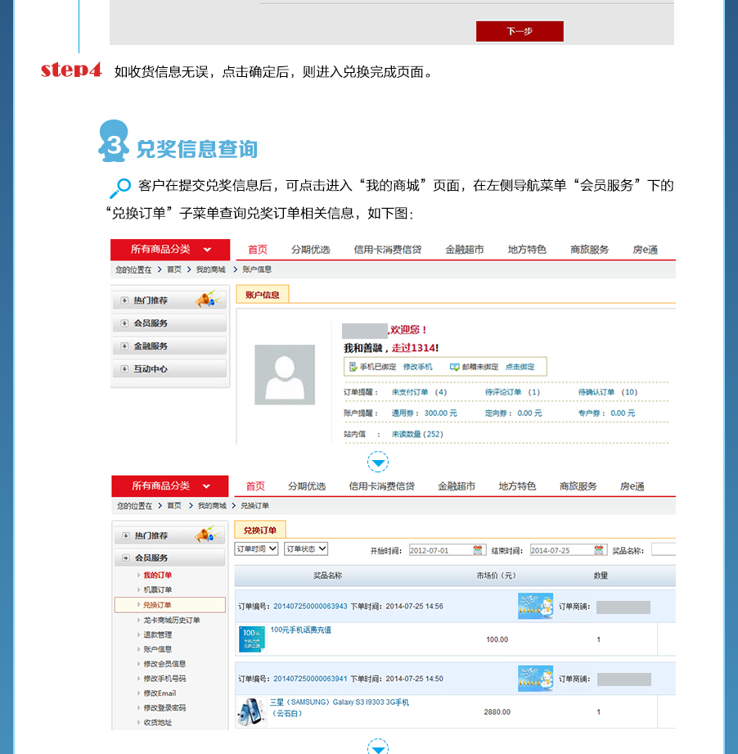The width and height of the screenshot is (738, 754).
Task: Click the blue magnifier icon beside the intro paragraph
Action: coord(119,188)
